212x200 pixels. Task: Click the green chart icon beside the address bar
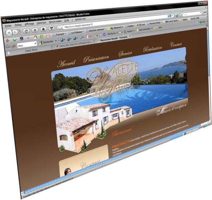point(176,16)
